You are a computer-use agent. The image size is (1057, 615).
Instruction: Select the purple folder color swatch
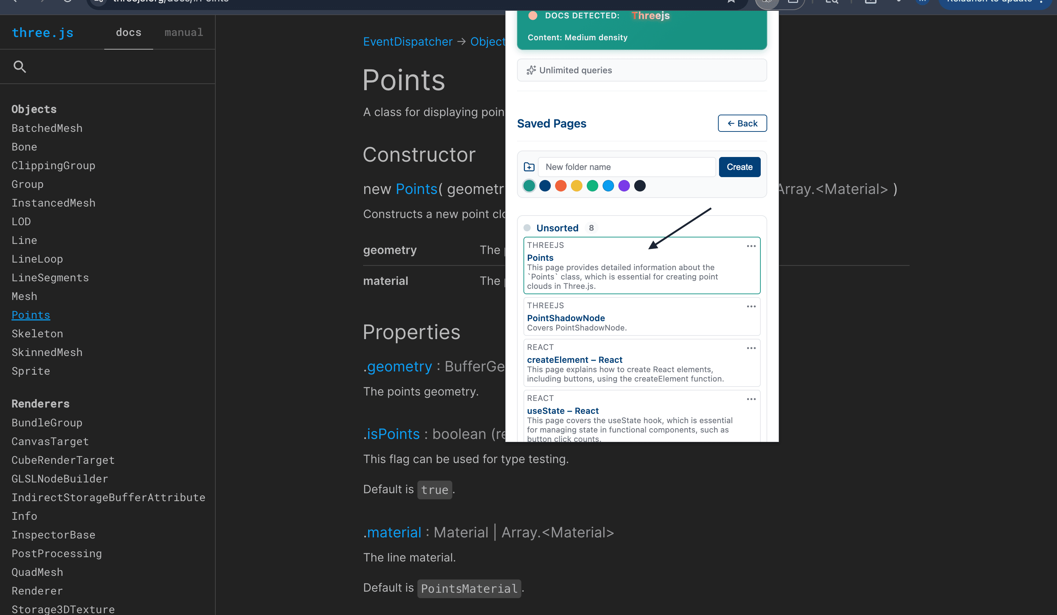pos(624,186)
